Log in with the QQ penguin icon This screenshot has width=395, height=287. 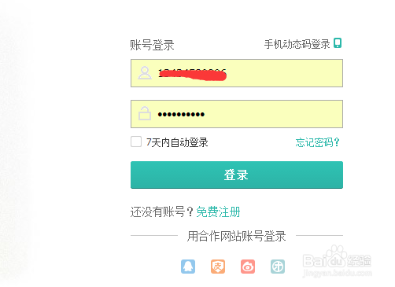(x=188, y=267)
